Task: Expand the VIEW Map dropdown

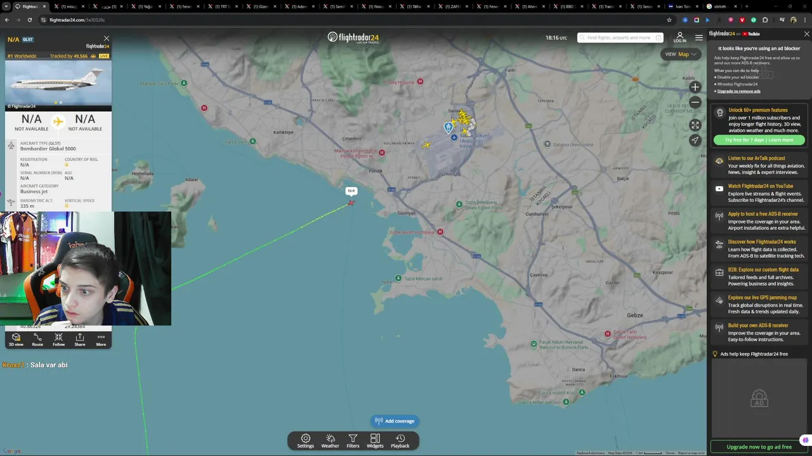Action: point(681,54)
